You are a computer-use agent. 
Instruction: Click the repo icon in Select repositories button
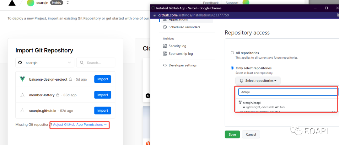coord(241,81)
